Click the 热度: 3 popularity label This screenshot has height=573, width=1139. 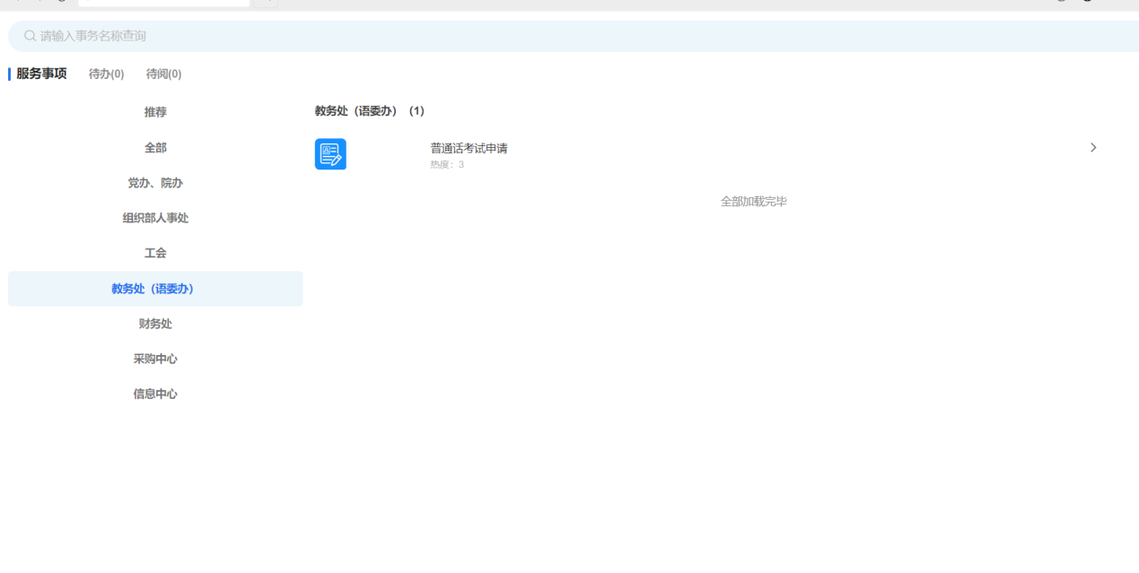[447, 165]
